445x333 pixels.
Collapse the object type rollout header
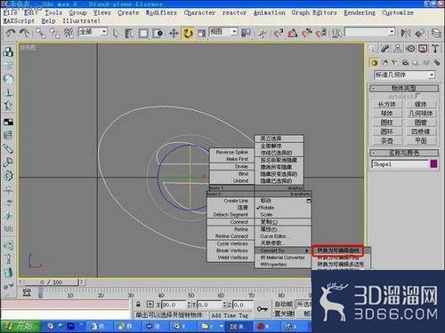[404, 88]
